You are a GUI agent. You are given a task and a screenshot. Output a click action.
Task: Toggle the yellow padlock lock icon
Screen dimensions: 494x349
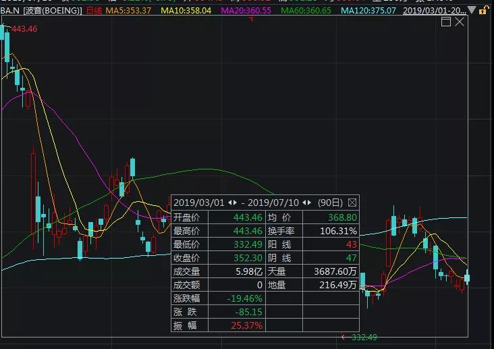483,10
